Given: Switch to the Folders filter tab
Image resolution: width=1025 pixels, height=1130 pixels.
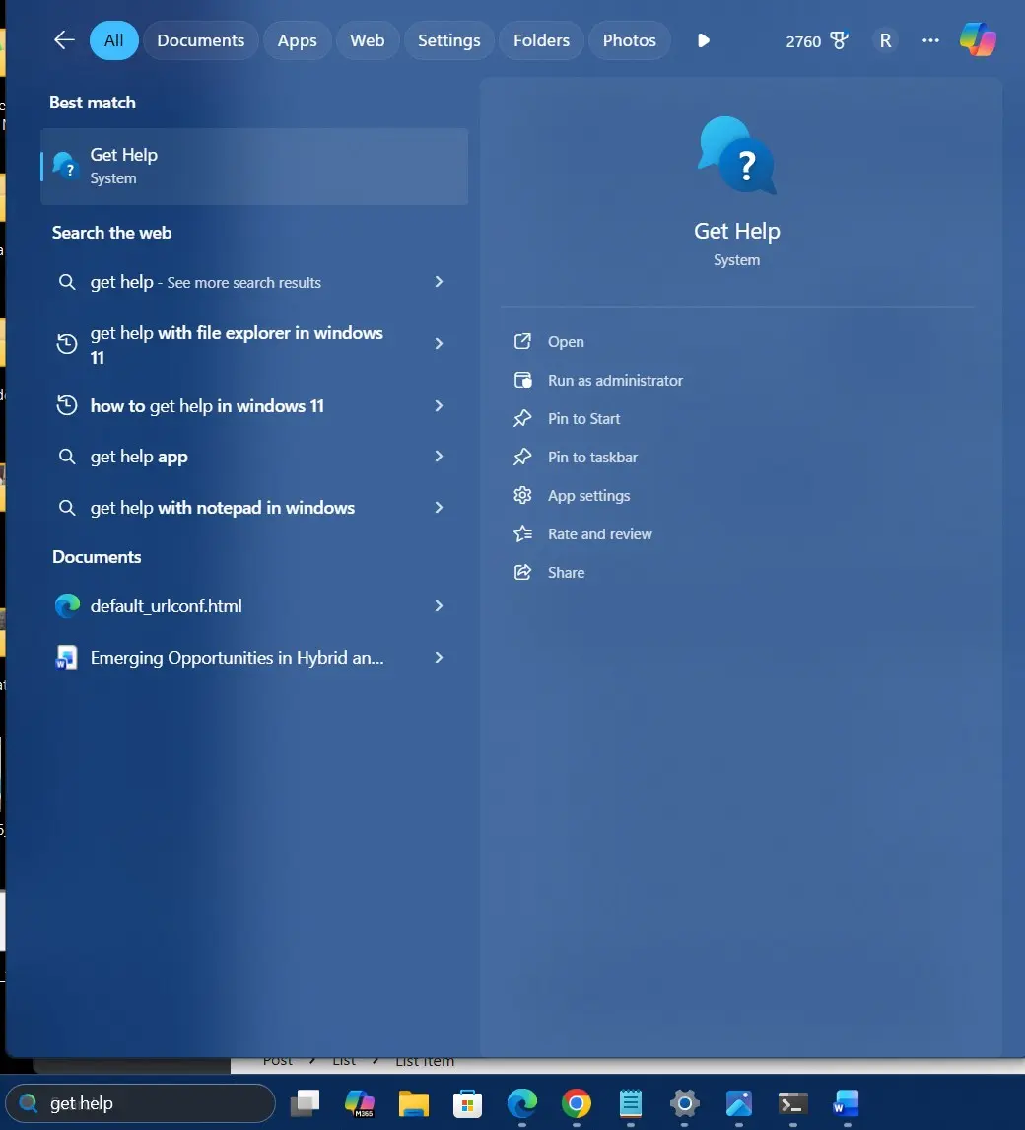Looking at the screenshot, I should [x=542, y=40].
